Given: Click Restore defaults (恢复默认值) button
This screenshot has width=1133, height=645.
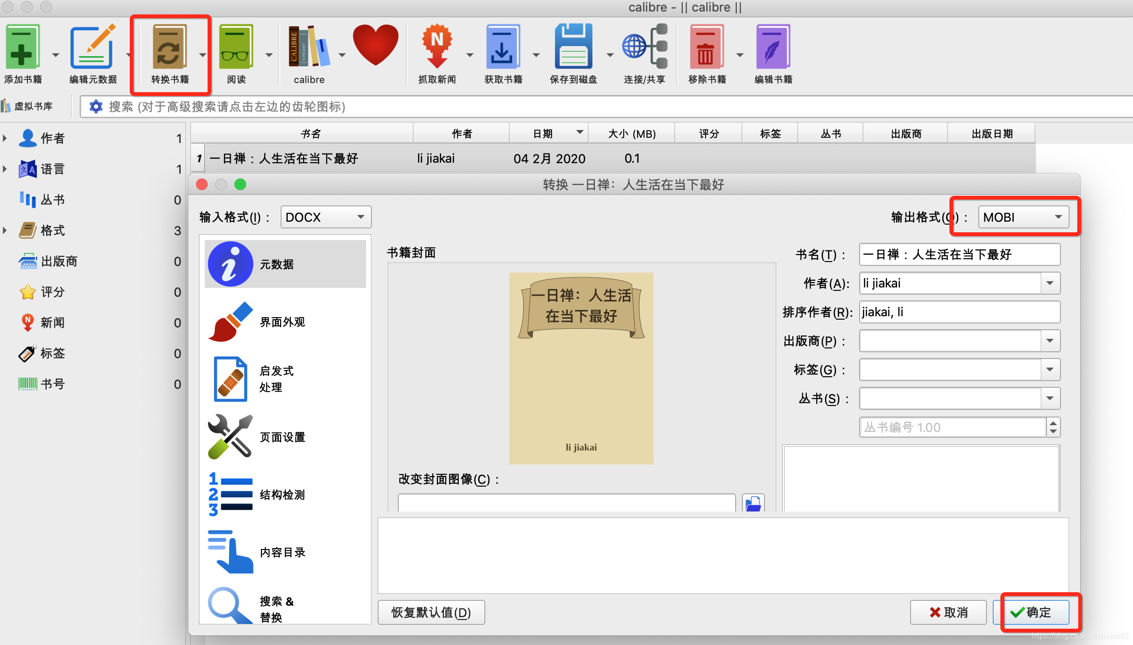Looking at the screenshot, I should tap(431, 612).
